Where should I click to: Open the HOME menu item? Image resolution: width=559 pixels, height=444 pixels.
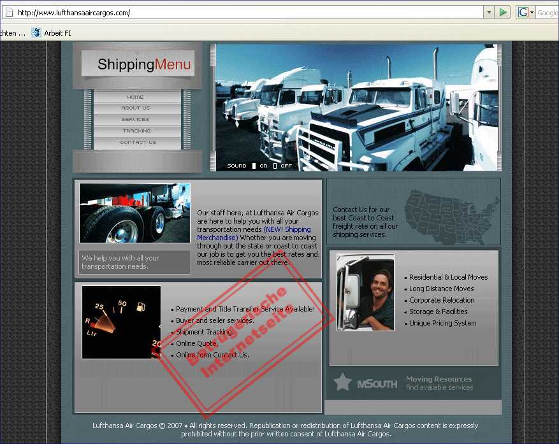(137, 97)
